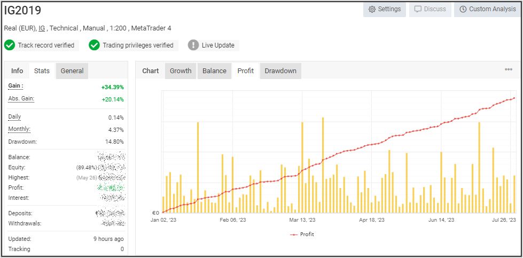Open the Drawdown chart tab
This screenshot has height=258, width=523.
(280, 71)
